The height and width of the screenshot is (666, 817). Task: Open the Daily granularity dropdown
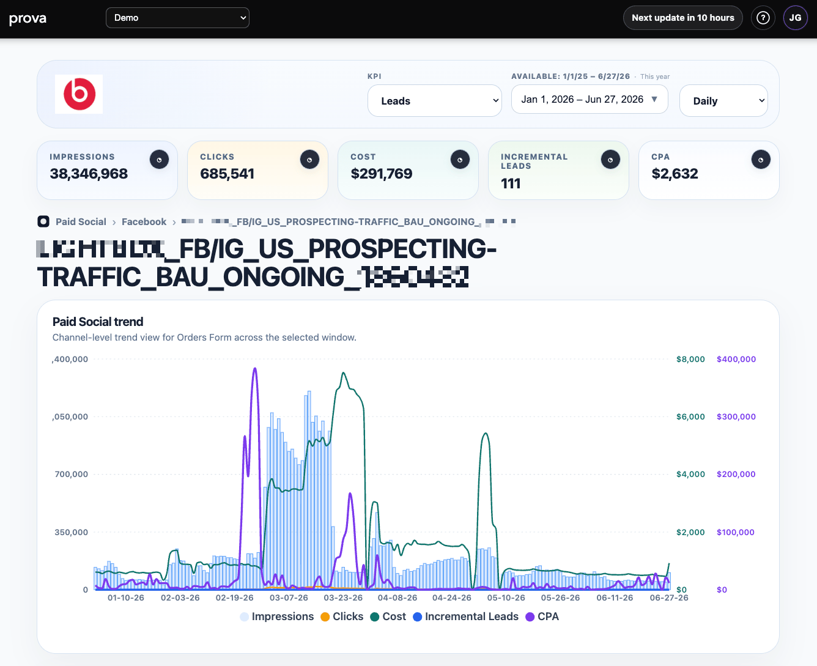click(x=723, y=101)
